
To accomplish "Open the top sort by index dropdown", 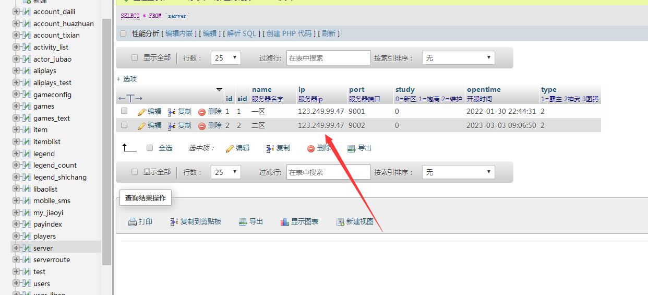I will pos(458,58).
